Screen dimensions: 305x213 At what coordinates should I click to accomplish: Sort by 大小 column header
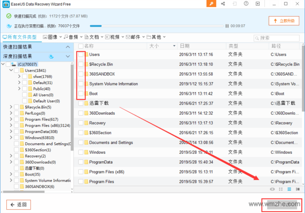point(154,46)
